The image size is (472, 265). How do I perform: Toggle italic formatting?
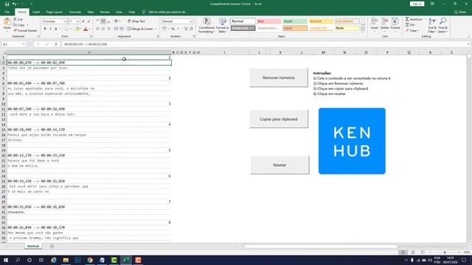pos(50,29)
